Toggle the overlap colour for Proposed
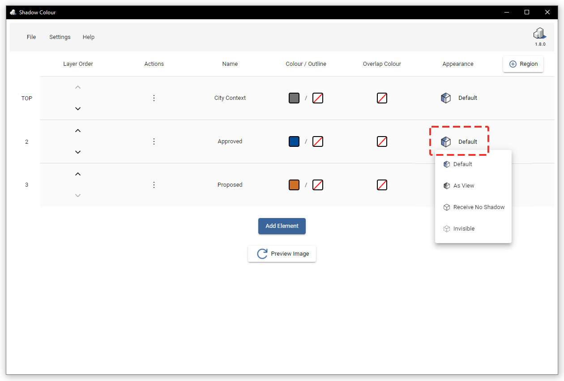Image resolution: width=564 pixels, height=381 pixels. pos(382,184)
